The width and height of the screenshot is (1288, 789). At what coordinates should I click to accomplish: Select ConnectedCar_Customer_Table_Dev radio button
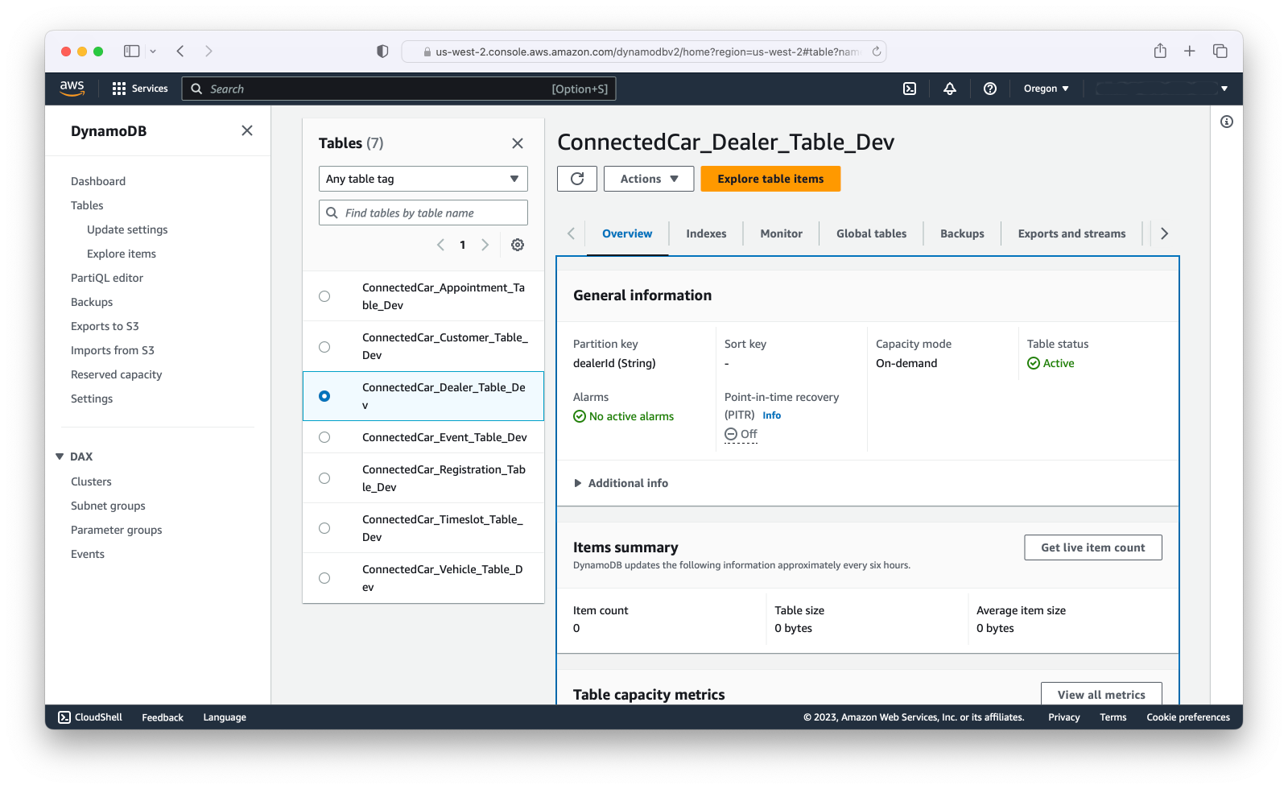pos(324,347)
